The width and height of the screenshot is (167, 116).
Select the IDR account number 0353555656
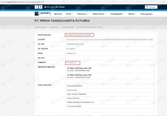pos(80,71)
